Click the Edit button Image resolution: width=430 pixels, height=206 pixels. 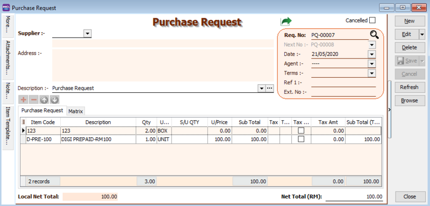click(407, 34)
